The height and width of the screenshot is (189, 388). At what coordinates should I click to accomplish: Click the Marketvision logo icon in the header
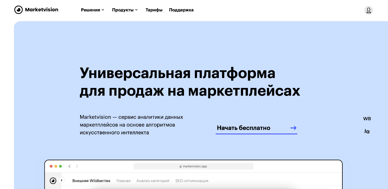pyautogui.click(x=18, y=10)
